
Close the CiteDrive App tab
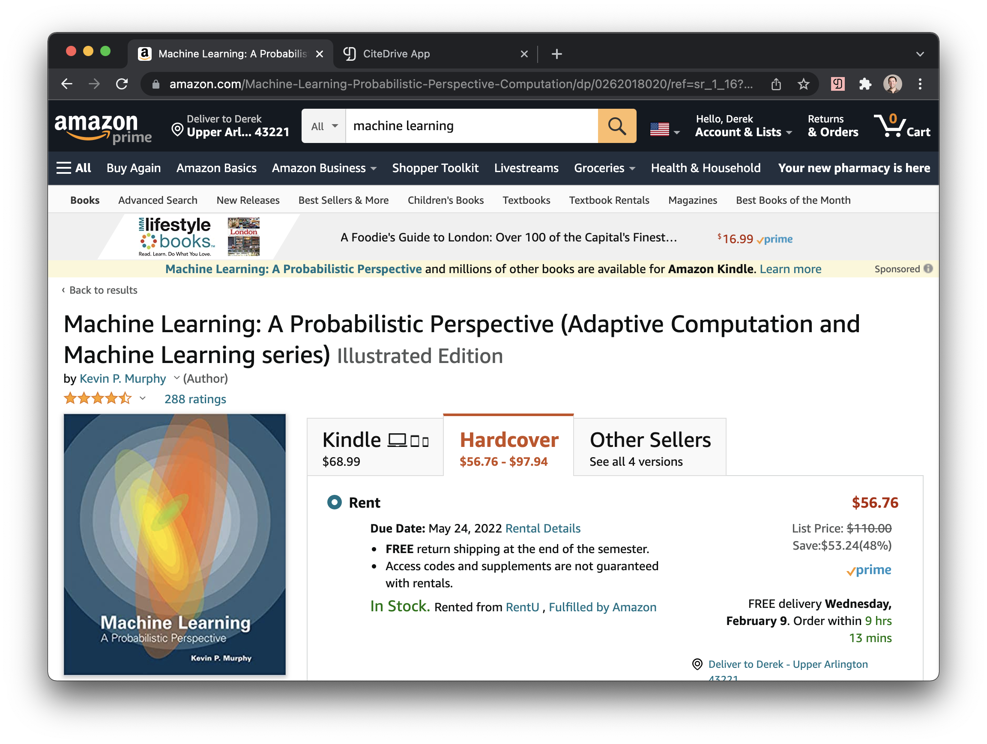click(524, 54)
